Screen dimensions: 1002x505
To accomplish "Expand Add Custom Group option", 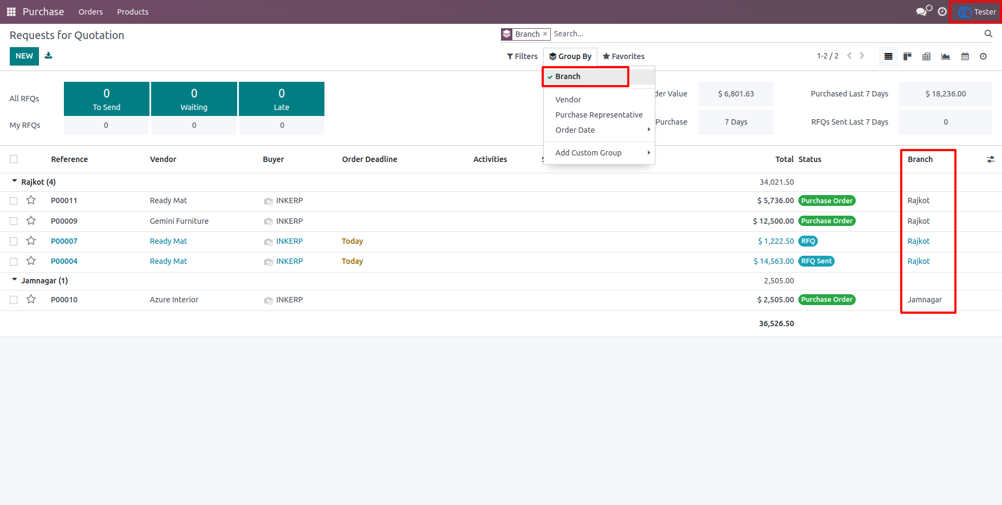I will click(x=599, y=153).
